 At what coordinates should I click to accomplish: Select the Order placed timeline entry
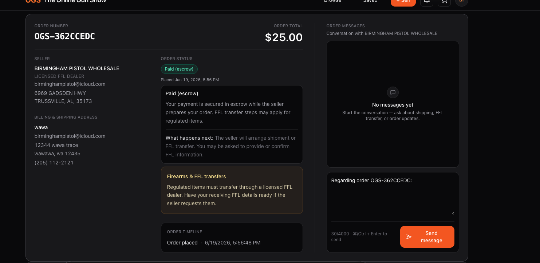click(x=214, y=243)
